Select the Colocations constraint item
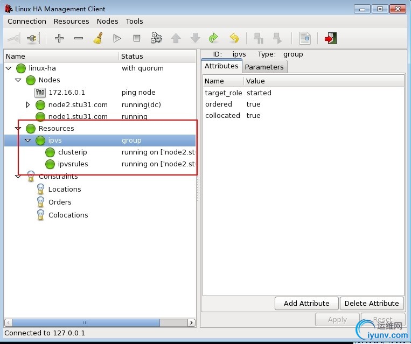The width and height of the screenshot is (411, 344). [68, 215]
